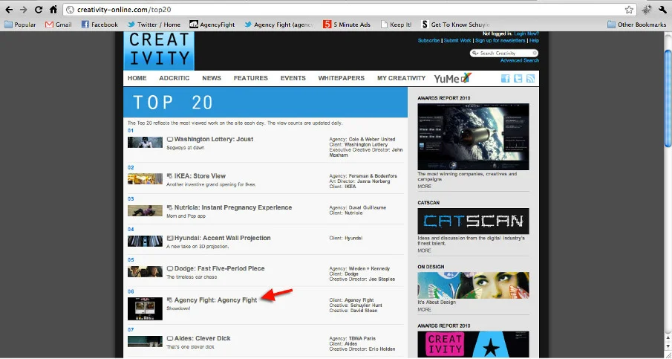Click the IKEA Store View thumbnail
This screenshot has height=359, width=672.
point(145,178)
